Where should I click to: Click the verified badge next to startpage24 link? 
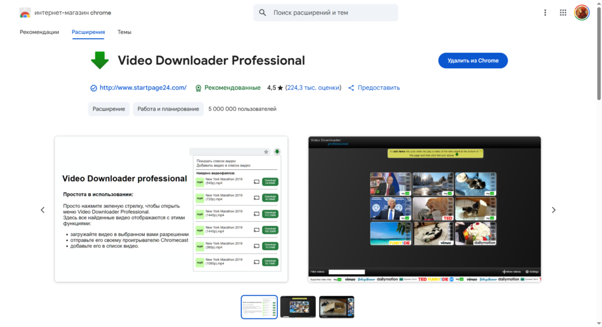click(93, 88)
